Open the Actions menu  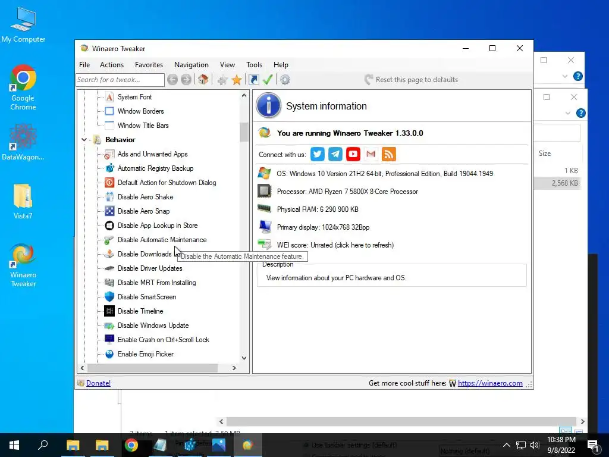click(x=112, y=65)
